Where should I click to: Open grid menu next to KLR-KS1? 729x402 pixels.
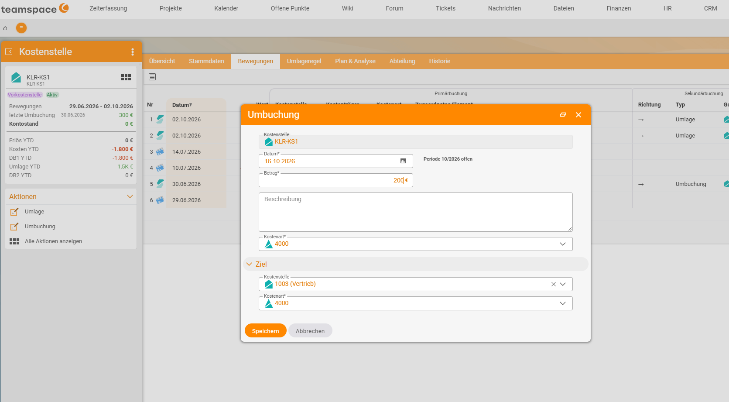(x=126, y=77)
